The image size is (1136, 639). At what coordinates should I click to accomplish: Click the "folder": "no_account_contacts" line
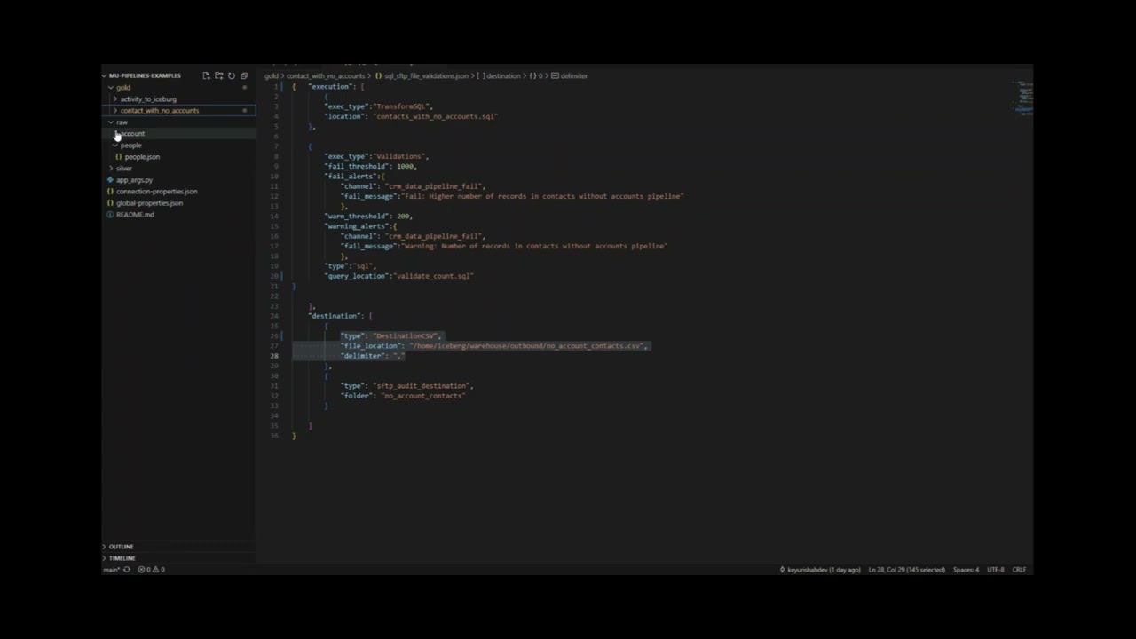click(x=403, y=396)
